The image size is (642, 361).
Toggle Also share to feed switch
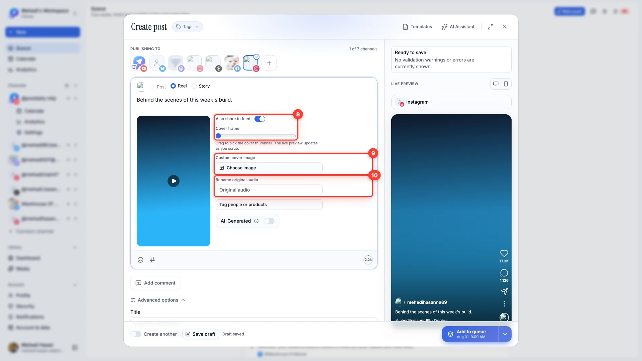click(260, 119)
